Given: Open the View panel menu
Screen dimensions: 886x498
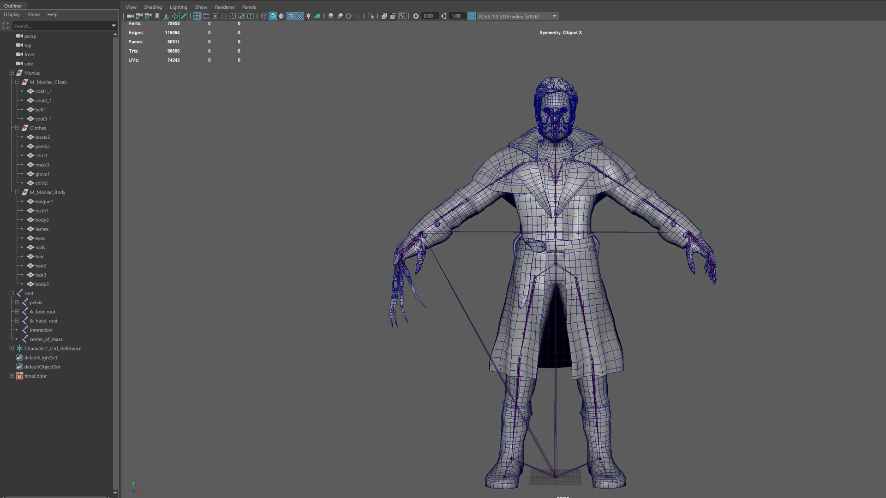Looking at the screenshot, I should tap(131, 7).
